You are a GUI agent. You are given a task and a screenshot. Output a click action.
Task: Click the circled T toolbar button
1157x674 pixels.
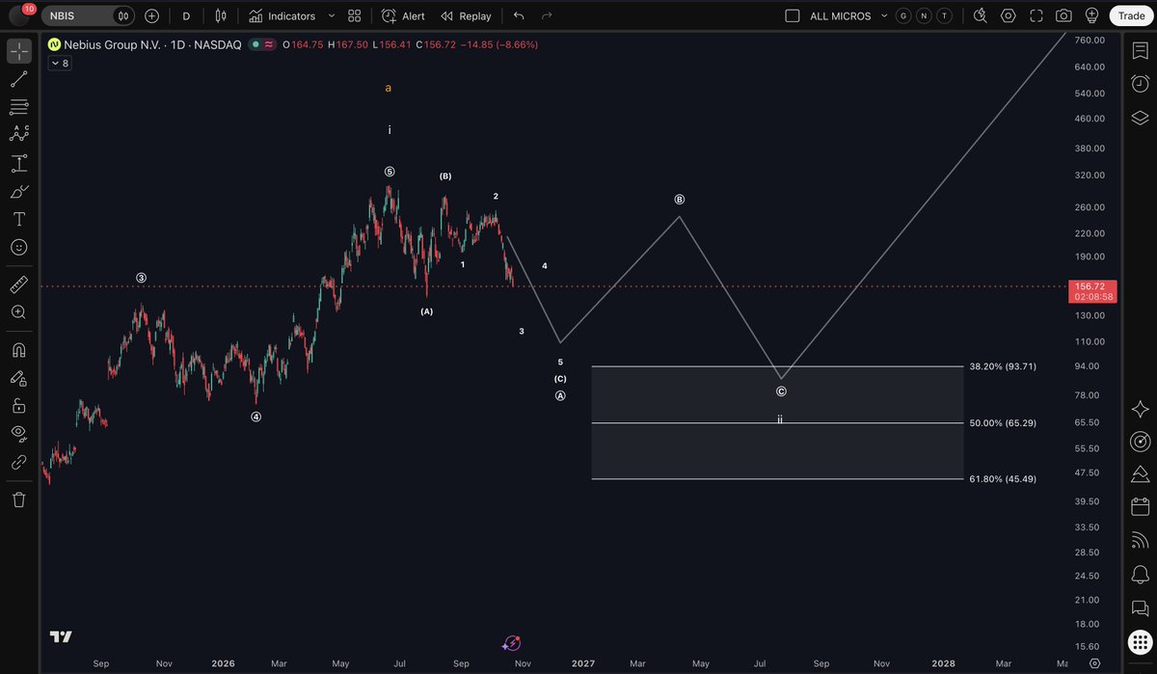[944, 15]
